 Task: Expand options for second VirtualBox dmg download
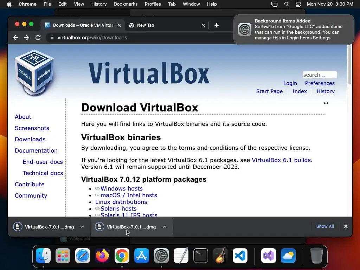pyautogui.click(x=165, y=227)
